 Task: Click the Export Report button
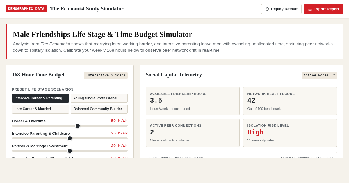coord(323,9)
